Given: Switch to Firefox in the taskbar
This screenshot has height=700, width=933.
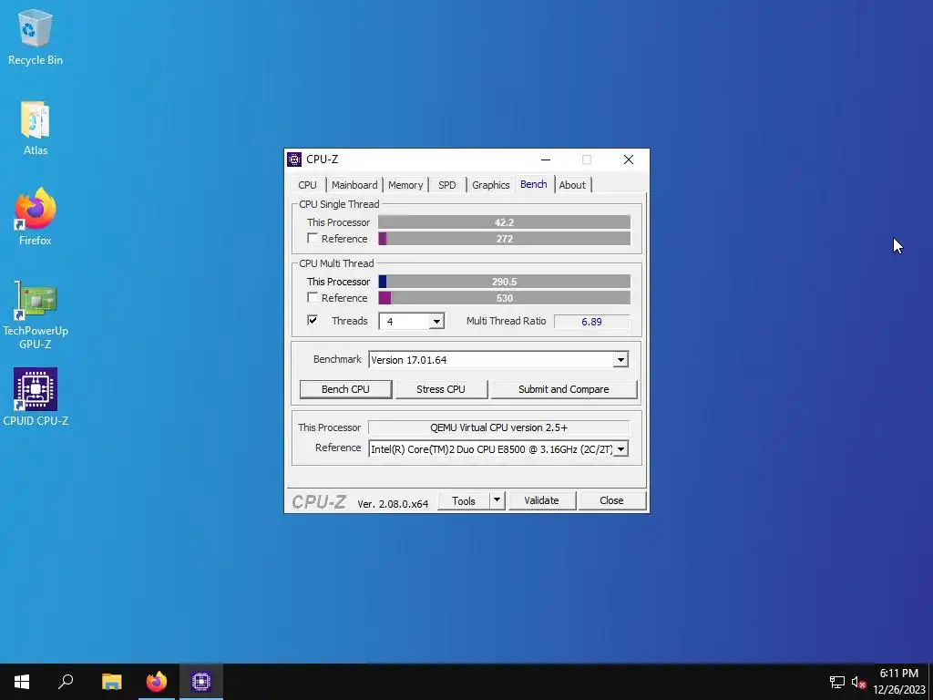Looking at the screenshot, I should click(x=157, y=682).
